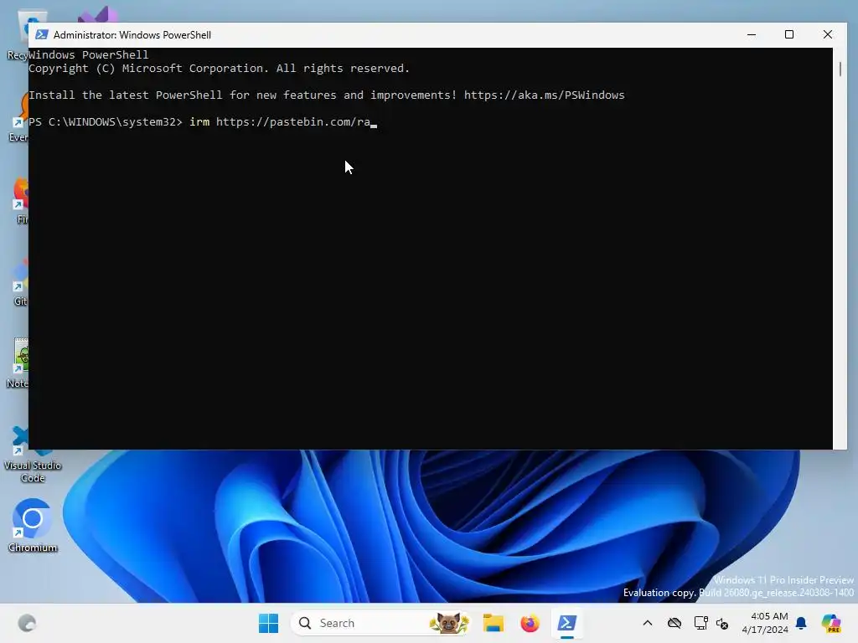Close the PowerShell window
The image size is (858, 643).
827,34
